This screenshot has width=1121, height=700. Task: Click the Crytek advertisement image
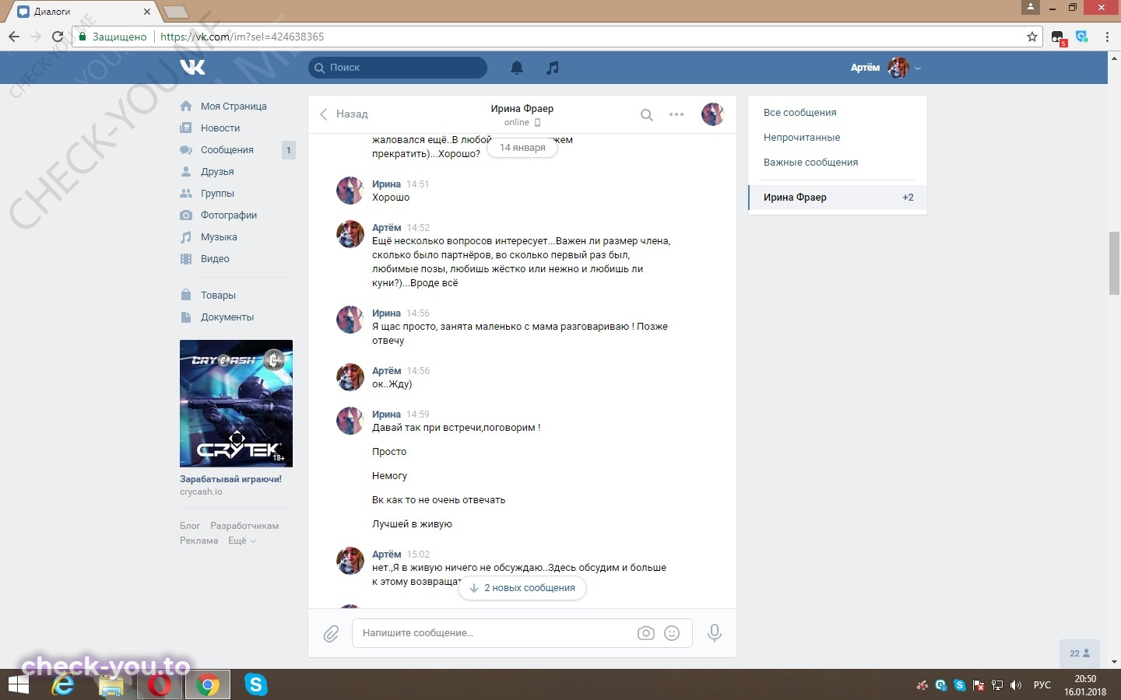[236, 404]
